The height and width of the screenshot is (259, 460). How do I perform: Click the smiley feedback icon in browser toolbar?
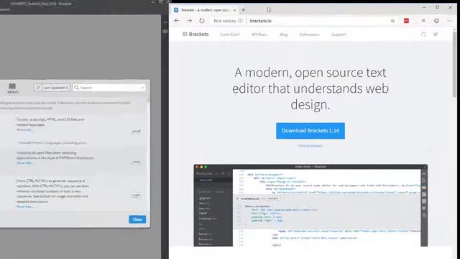[x=436, y=21]
